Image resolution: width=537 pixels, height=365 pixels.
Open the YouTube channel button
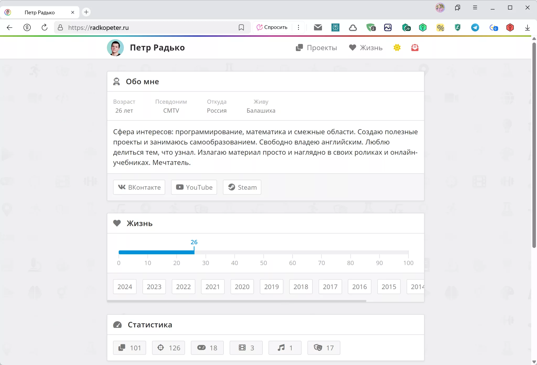(x=194, y=187)
